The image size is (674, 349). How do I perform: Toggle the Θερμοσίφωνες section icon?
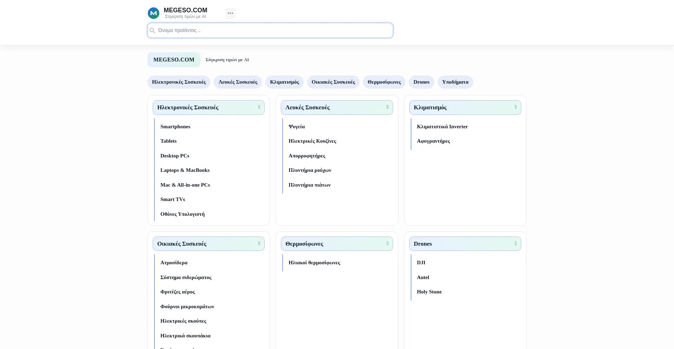pos(387,244)
